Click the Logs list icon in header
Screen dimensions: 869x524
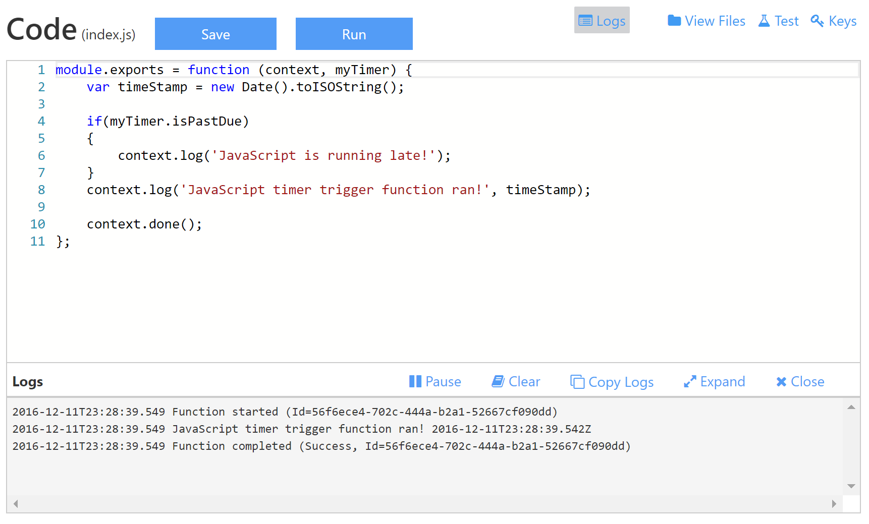click(585, 21)
